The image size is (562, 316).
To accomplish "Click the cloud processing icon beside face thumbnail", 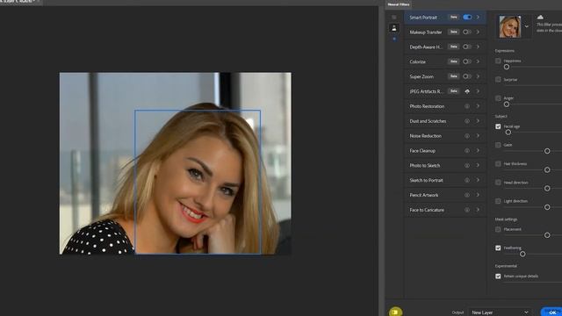I will (540, 17).
